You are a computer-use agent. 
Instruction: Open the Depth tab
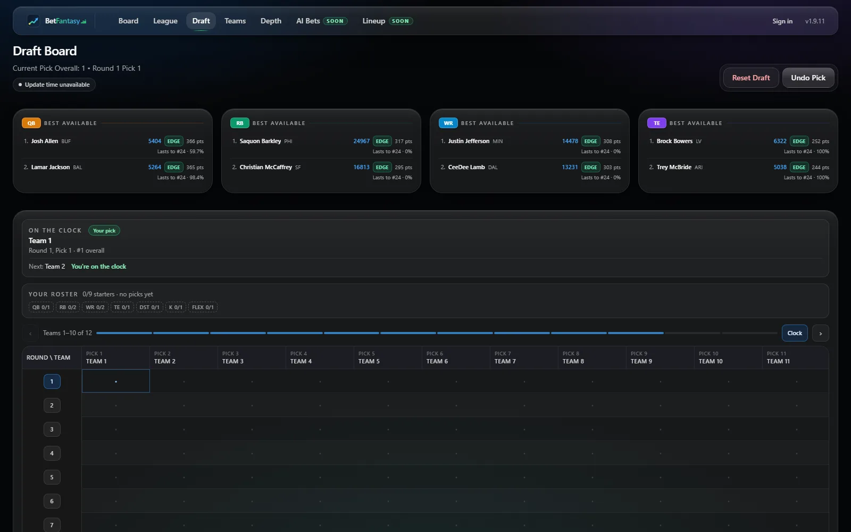(x=271, y=21)
